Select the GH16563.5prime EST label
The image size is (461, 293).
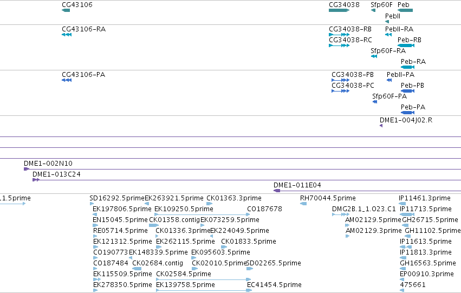click(x=428, y=263)
